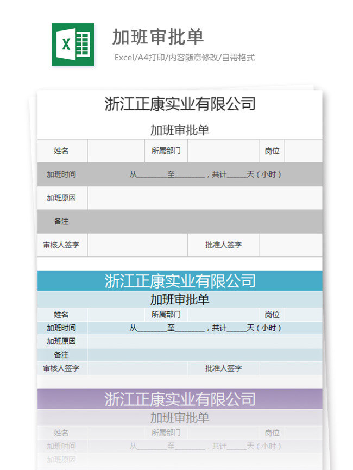This screenshot has width=353, height=470.
Task: Select 加班原因 label in blue form
Action: click(x=61, y=341)
